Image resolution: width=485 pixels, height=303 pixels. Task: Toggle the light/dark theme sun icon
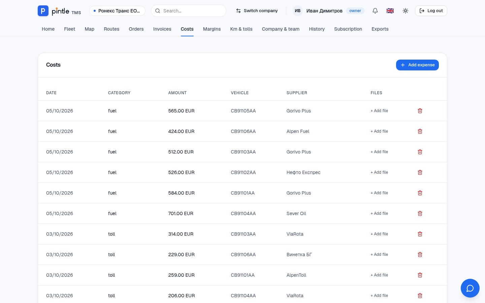click(x=406, y=11)
